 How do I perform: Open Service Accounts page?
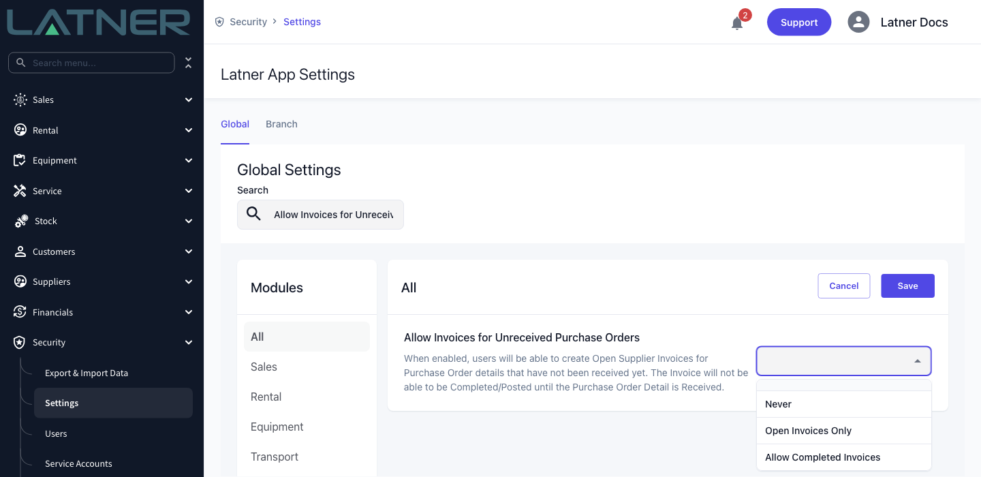click(x=78, y=463)
